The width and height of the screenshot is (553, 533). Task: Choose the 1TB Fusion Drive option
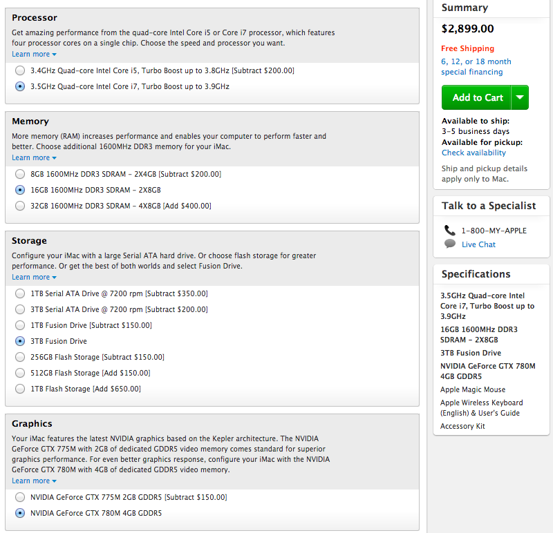[x=20, y=325]
